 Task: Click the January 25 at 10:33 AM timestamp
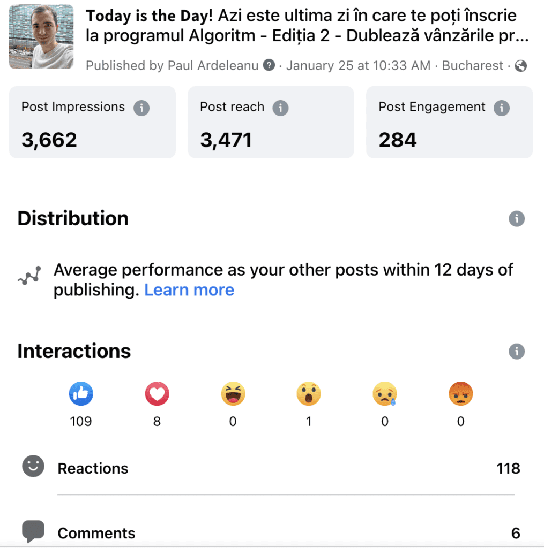[x=358, y=65]
